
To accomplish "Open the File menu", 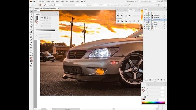I will [x=40, y=1].
